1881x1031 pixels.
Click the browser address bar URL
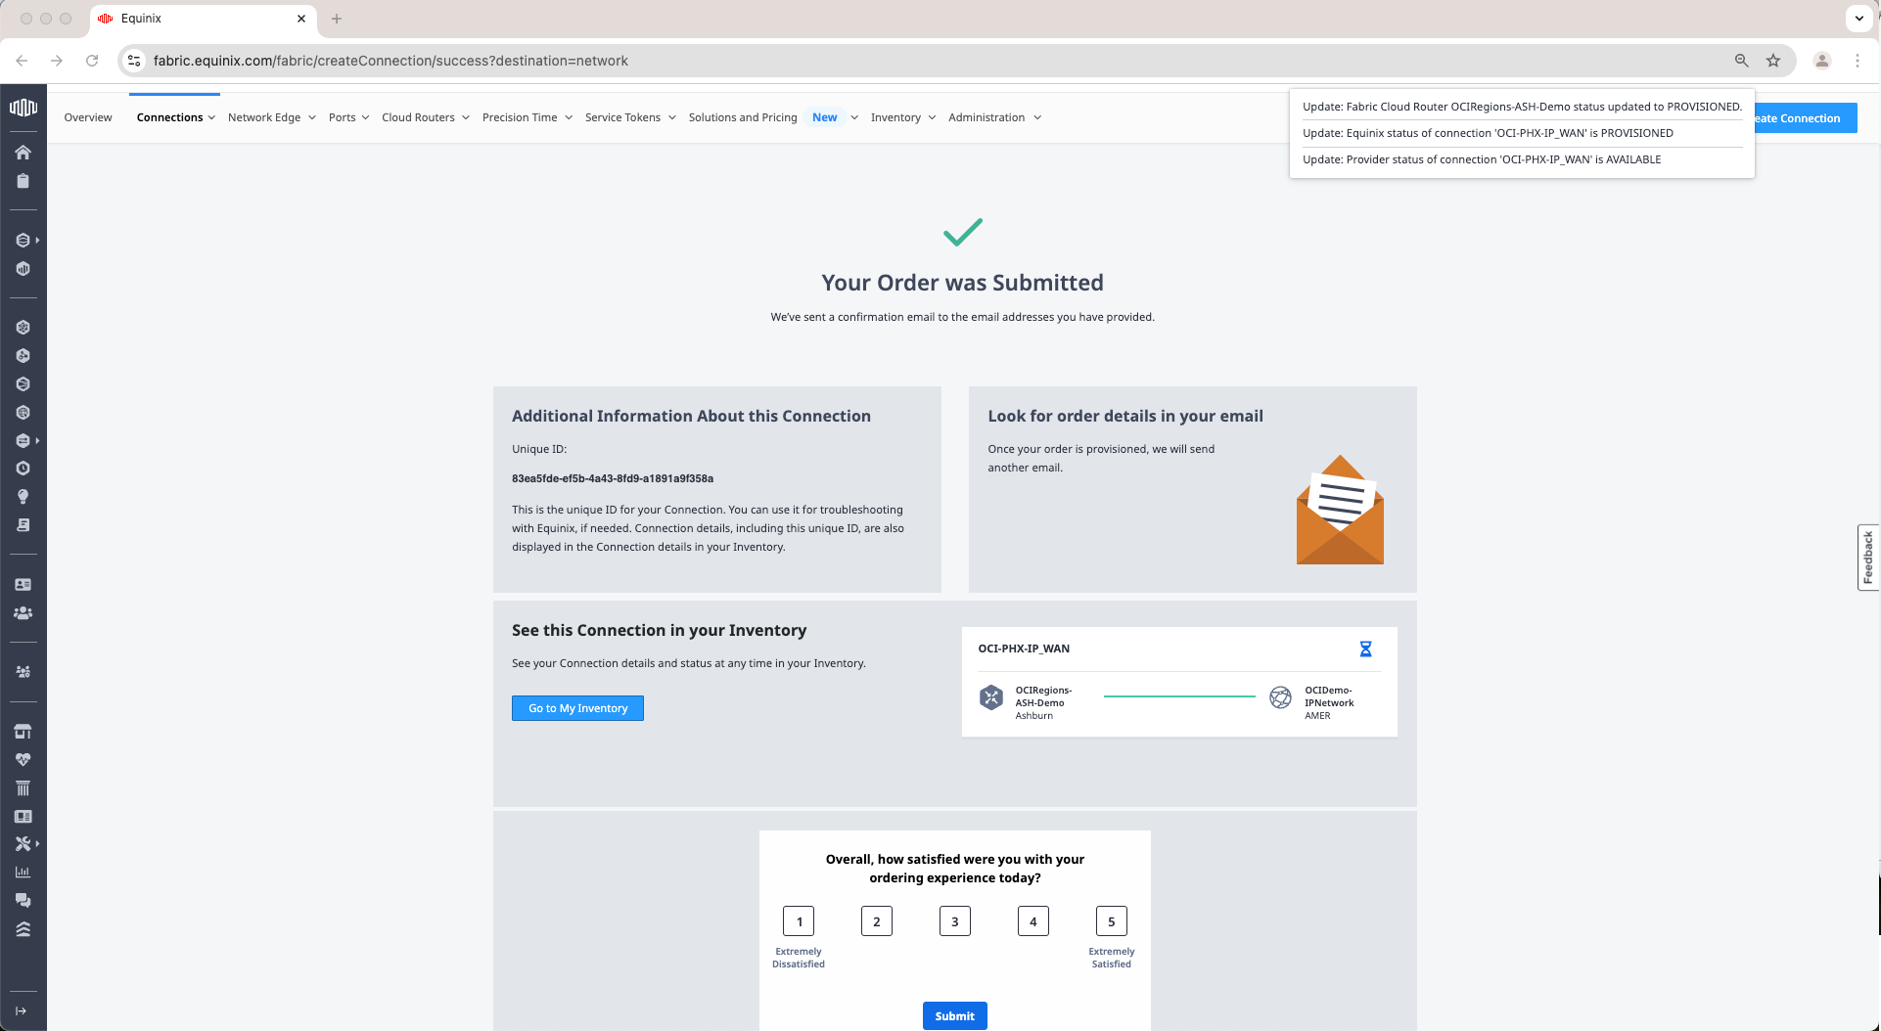click(390, 61)
